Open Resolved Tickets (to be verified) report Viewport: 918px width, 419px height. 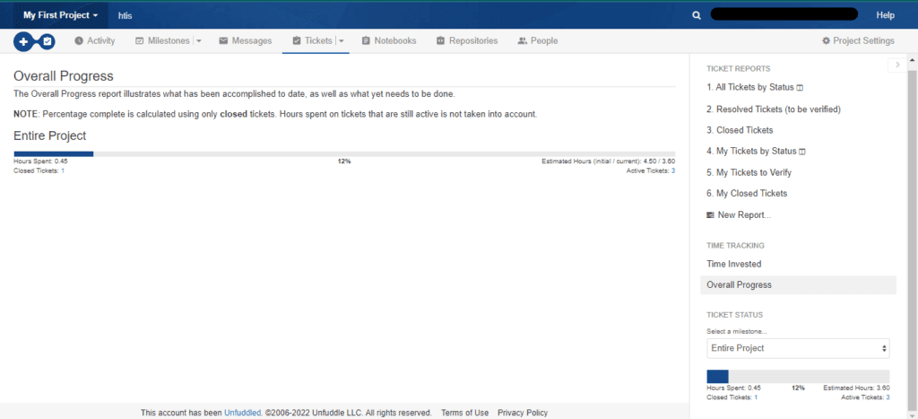(x=774, y=109)
